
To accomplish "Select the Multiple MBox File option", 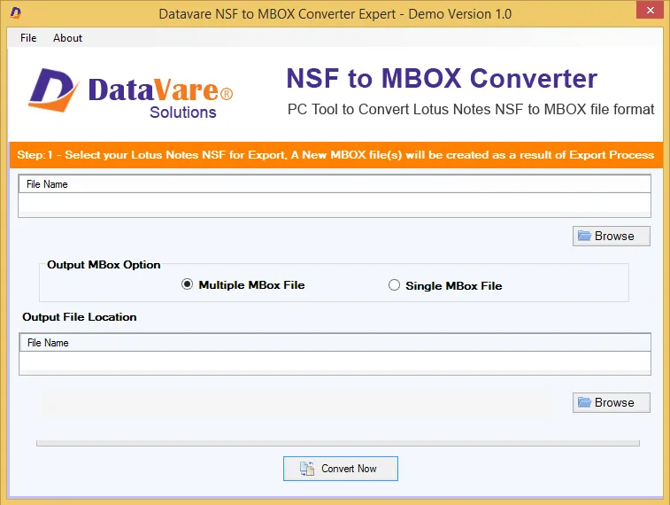I will pyautogui.click(x=243, y=284).
